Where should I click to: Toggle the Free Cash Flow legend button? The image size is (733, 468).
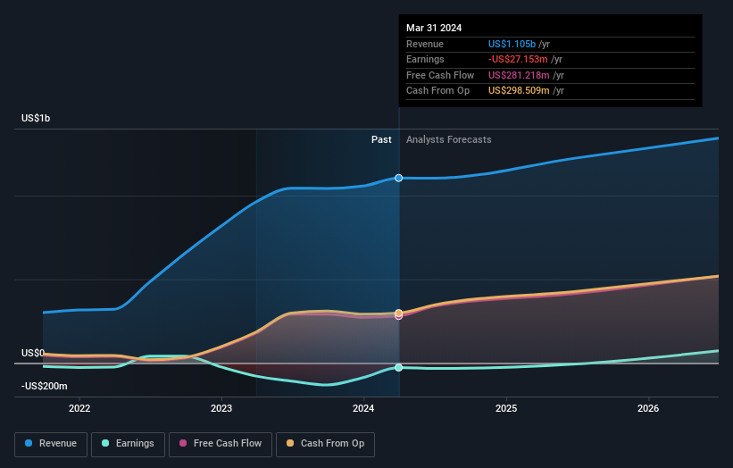[221, 444]
